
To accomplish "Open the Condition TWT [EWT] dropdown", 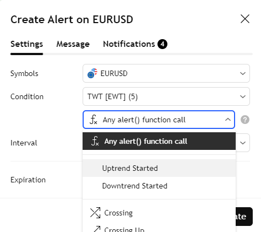I will point(166,96).
